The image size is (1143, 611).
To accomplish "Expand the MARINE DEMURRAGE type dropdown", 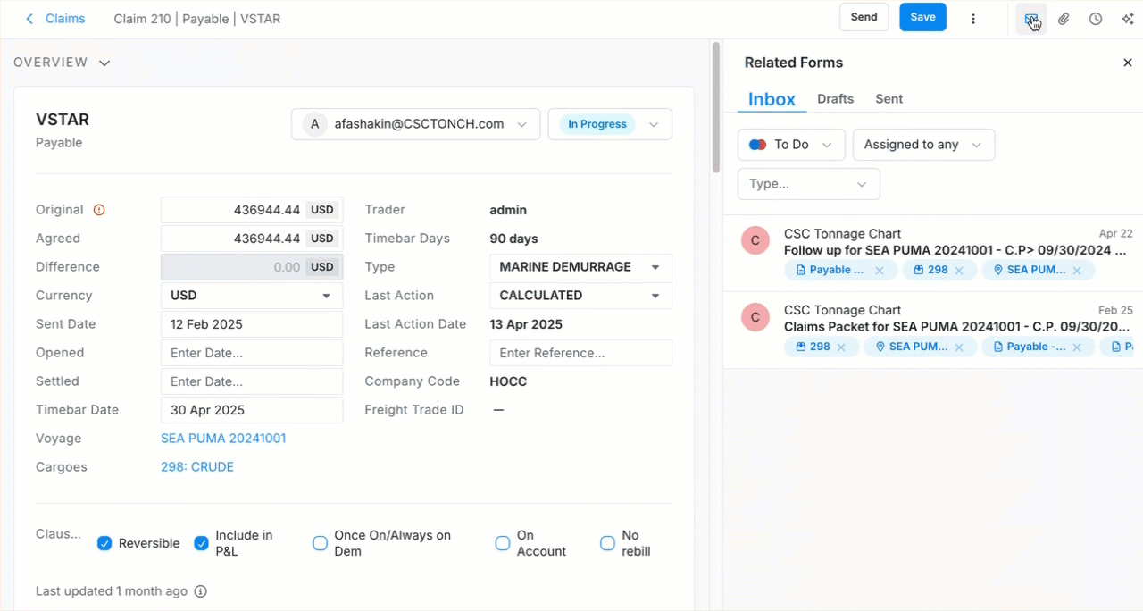I will [x=655, y=267].
